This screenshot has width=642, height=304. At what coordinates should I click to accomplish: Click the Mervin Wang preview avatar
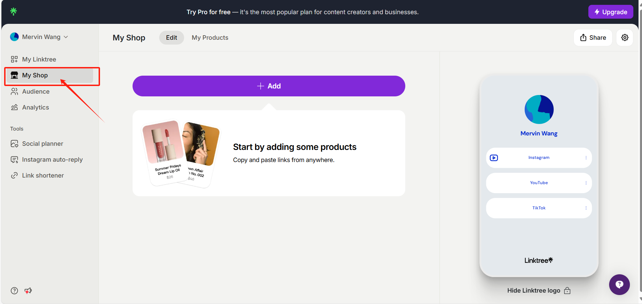(x=539, y=110)
